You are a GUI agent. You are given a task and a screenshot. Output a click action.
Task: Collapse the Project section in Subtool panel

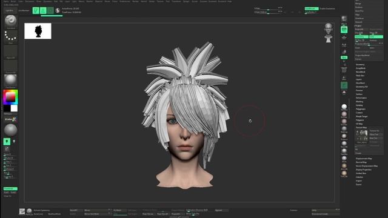pyautogui.click(x=358, y=25)
